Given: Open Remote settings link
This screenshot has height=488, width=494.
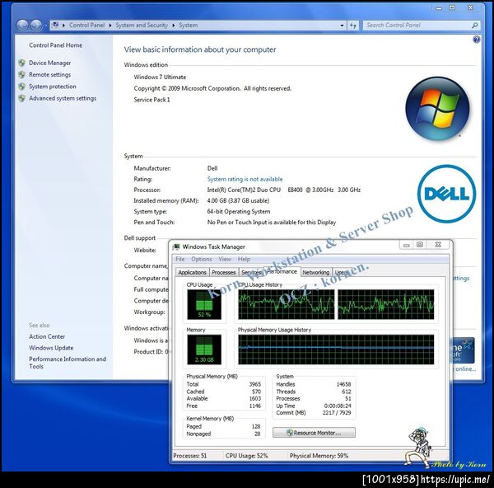Looking at the screenshot, I should tap(49, 75).
